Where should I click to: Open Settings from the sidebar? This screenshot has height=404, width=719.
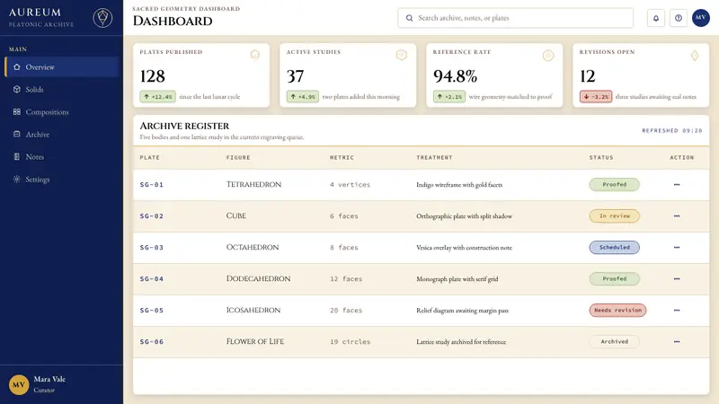pos(61,179)
